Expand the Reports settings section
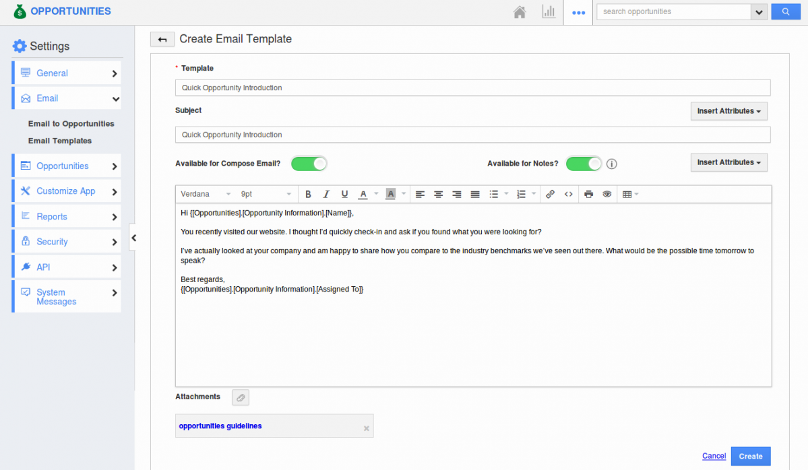The height and width of the screenshot is (470, 808). click(x=67, y=217)
